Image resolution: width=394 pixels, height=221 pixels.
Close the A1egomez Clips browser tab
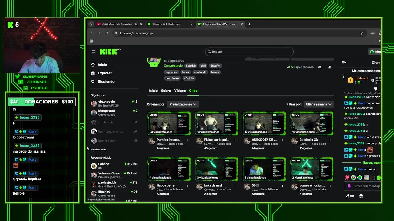point(242,24)
